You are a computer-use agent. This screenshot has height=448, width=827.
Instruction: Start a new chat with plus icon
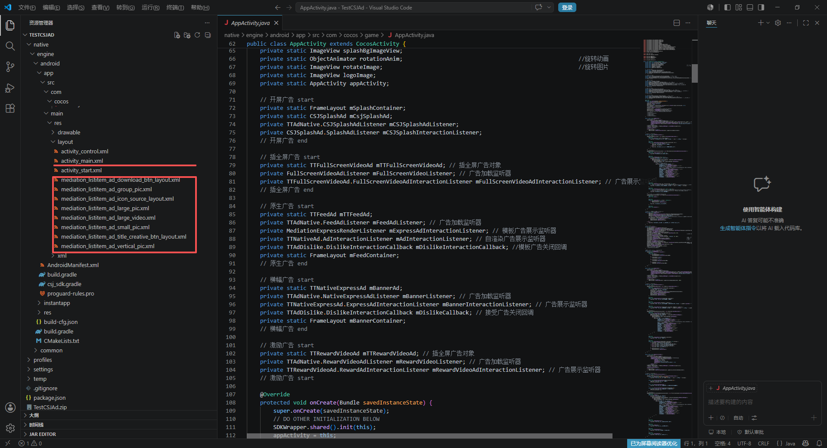tap(761, 23)
